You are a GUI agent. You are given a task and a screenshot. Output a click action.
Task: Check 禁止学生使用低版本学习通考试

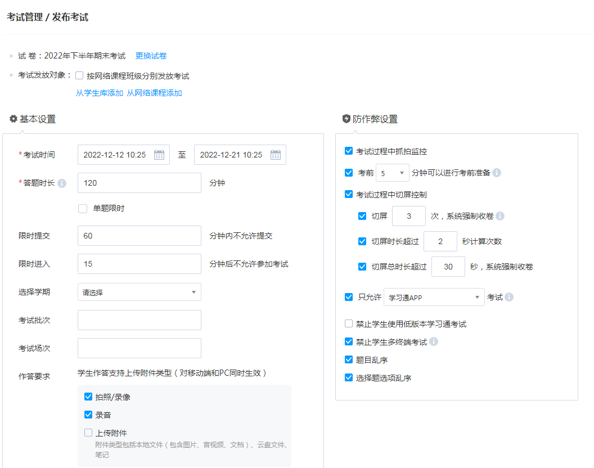pyautogui.click(x=349, y=324)
